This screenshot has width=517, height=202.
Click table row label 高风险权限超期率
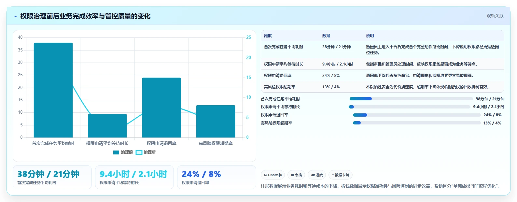280,87
